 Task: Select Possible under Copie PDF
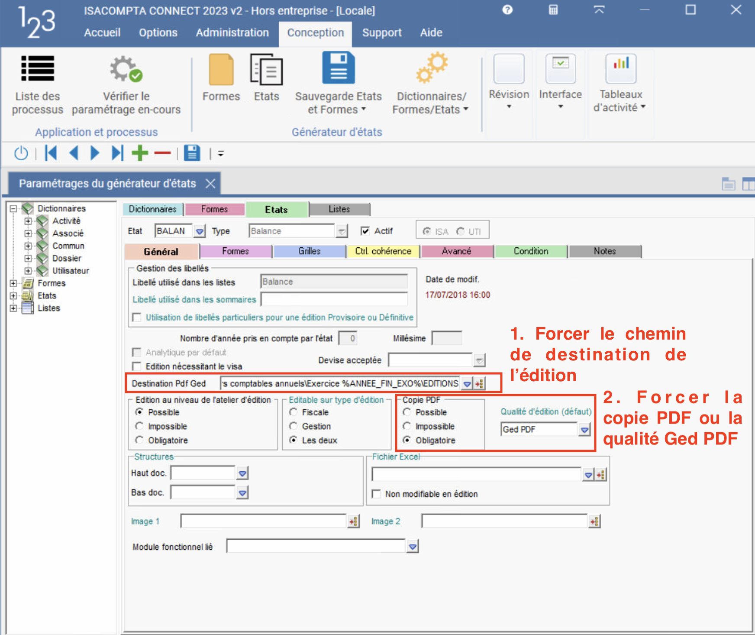click(x=407, y=412)
